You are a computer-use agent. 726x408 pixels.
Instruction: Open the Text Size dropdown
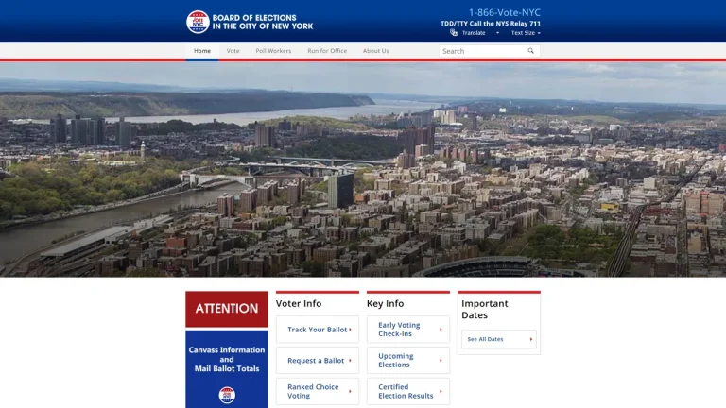526,33
